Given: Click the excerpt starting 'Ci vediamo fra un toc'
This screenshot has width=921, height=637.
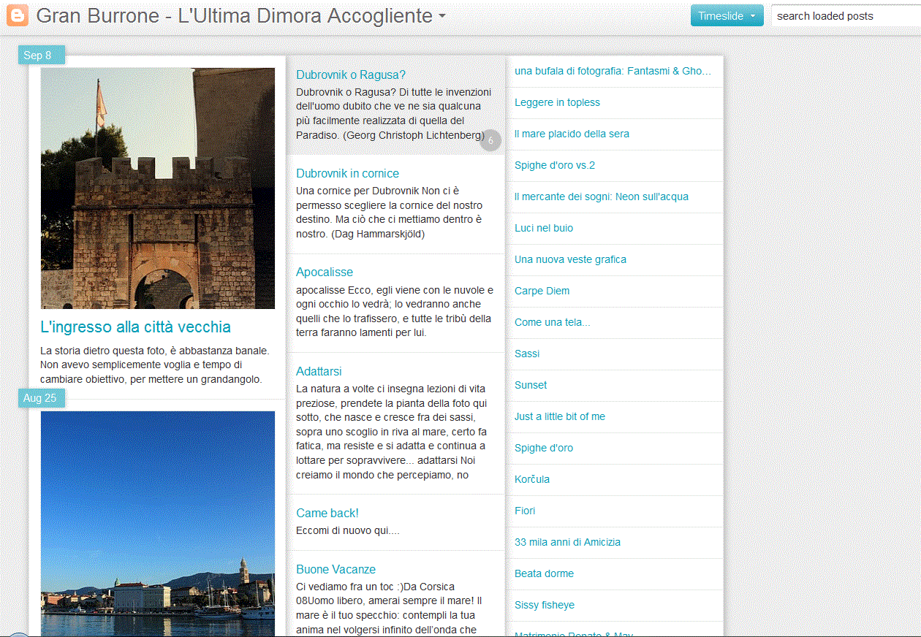Looking at the screenshot, I should tap(387, 608).
